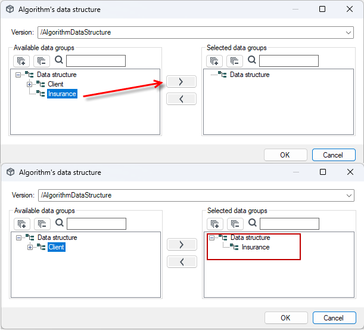Screen dimensions: 364x330
Task: Click expand-all icon in upper Available data groups
Action: pos(21,61)
